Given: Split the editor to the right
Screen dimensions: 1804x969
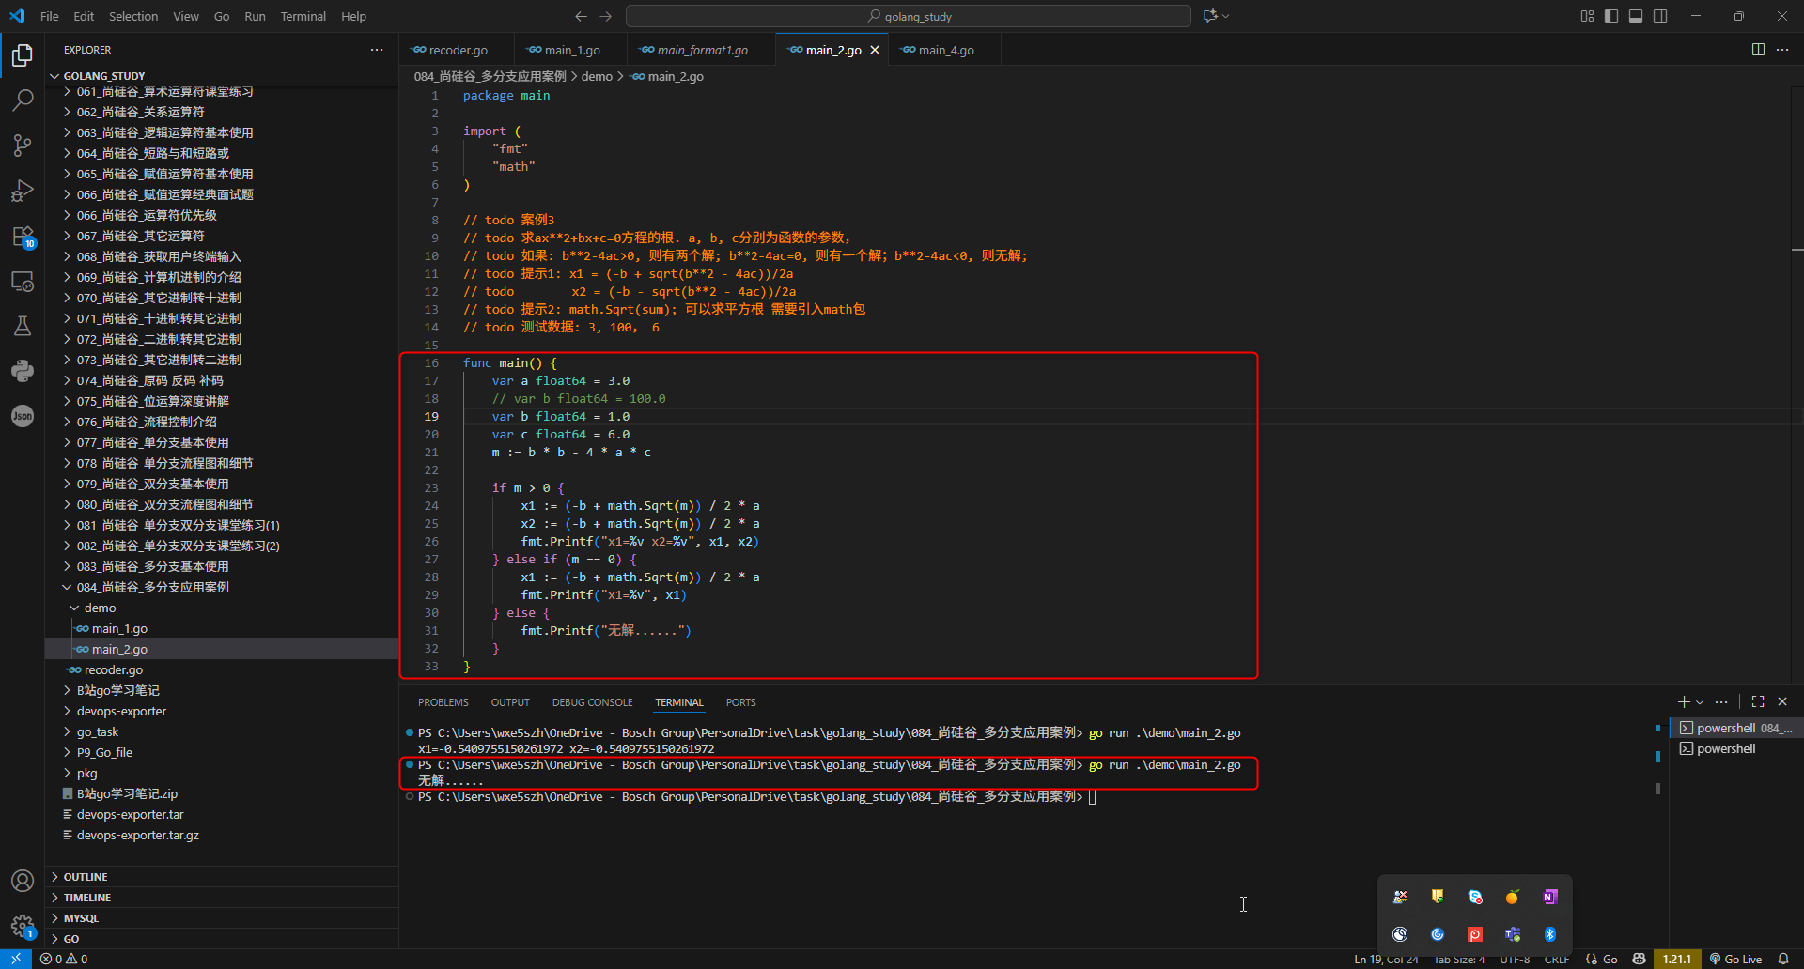Looking at the screenshot, I should pyautogui.click(x=1758, y=50).
